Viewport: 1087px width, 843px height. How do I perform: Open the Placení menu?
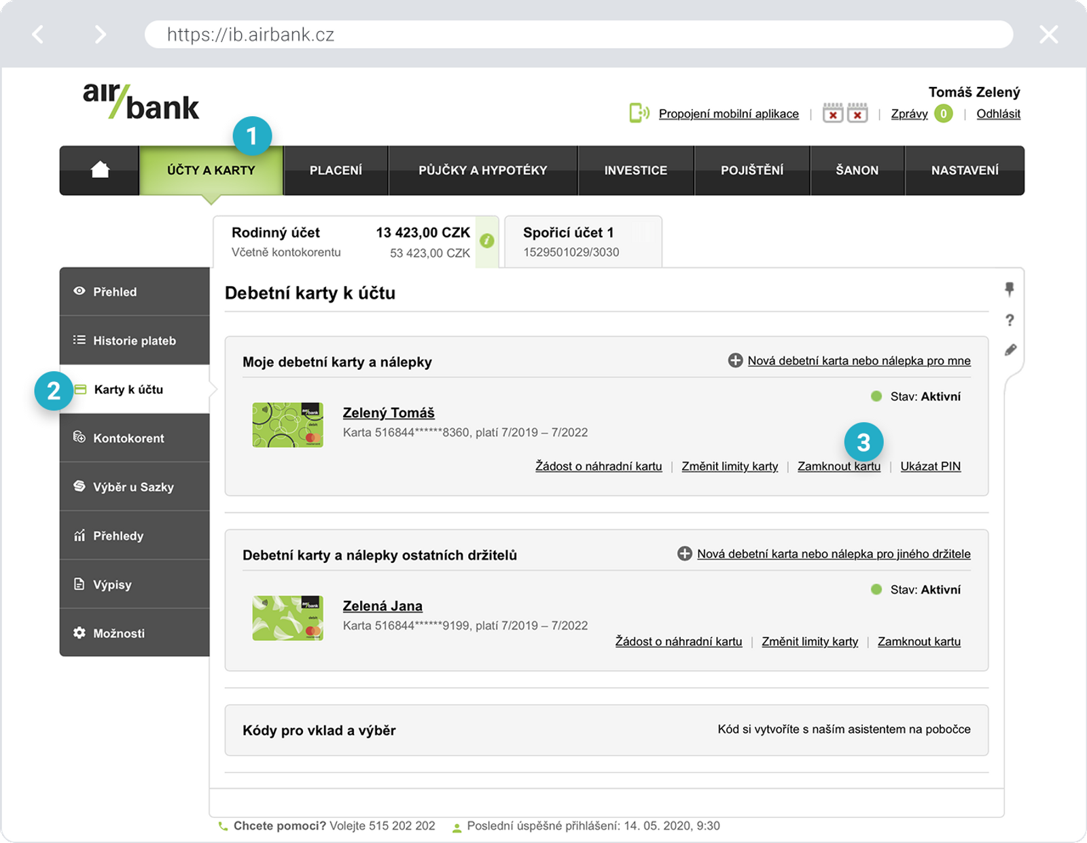[336, 171]
